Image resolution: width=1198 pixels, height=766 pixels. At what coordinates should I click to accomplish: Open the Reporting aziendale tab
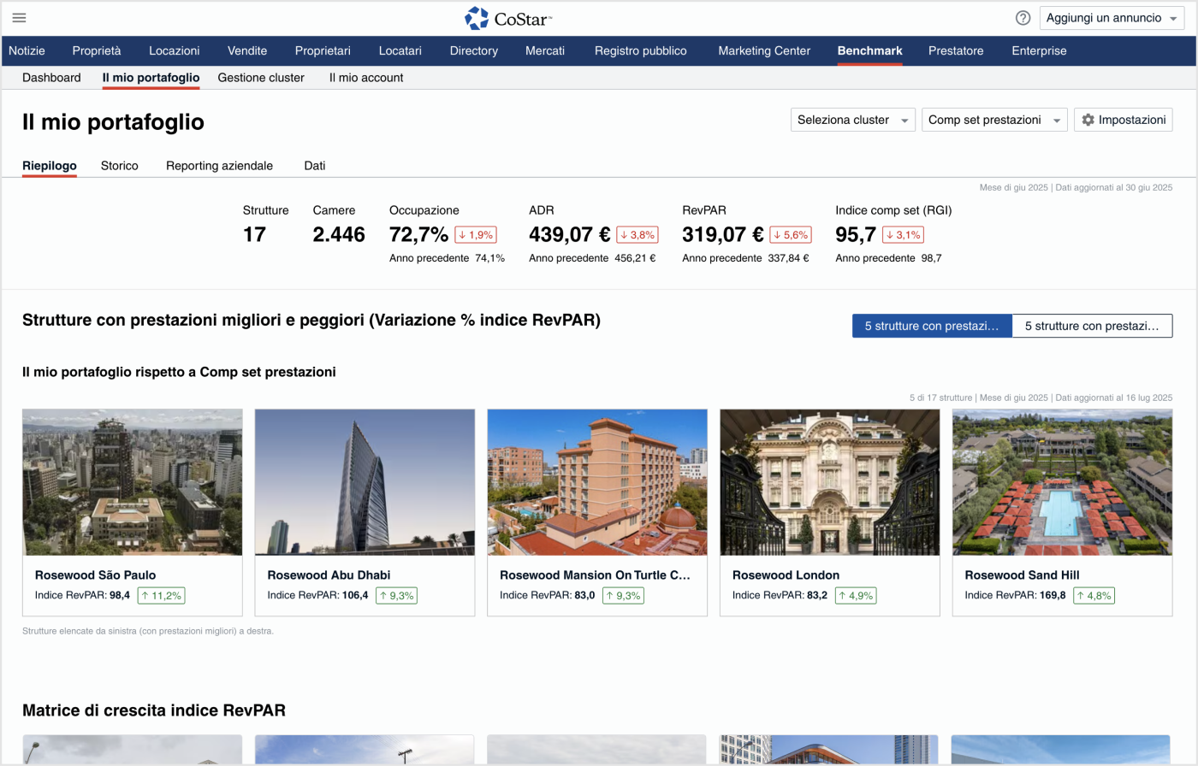[x=219, y=166]
